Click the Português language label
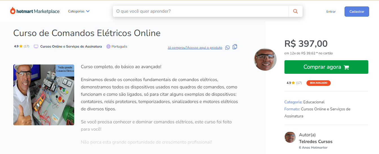 pos(119,46)
